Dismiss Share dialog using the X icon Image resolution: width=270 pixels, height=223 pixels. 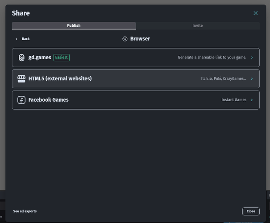(256, 13)
